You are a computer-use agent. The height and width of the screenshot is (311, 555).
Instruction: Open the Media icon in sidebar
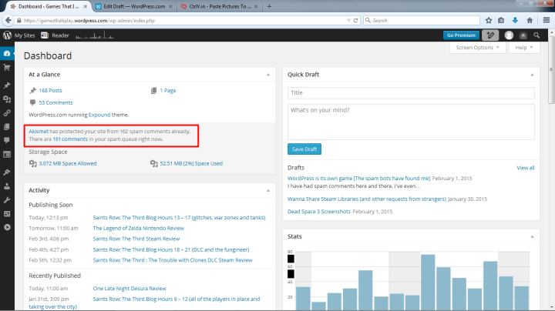[7, 99]
